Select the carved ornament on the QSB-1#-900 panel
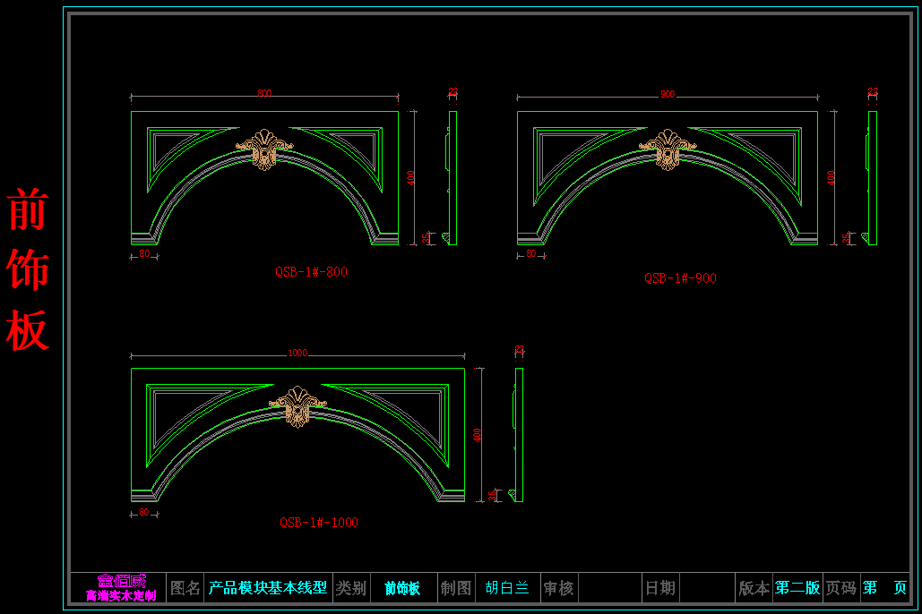The height and width of the screenshot is (614, 922). [668, 149]
